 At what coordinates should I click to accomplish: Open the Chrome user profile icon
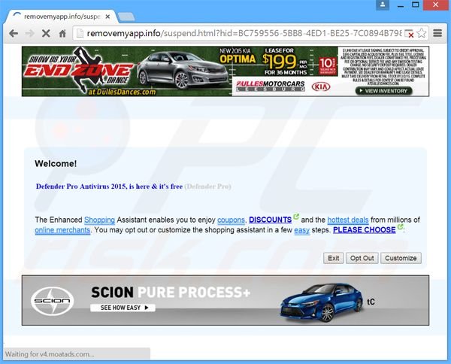tap(383, 5)
